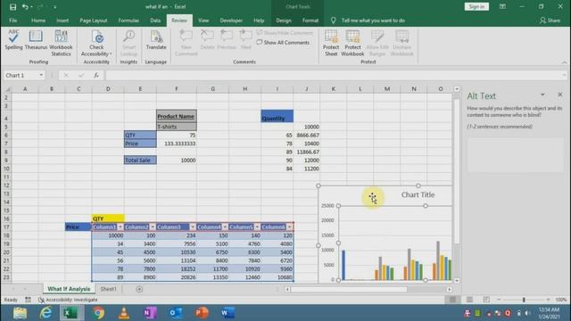
Task: Open PowerPoint from the taskbar
Action: (x=202, y=313)
